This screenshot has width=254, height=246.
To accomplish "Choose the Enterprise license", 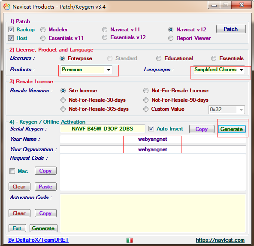I will pos(62,58).
